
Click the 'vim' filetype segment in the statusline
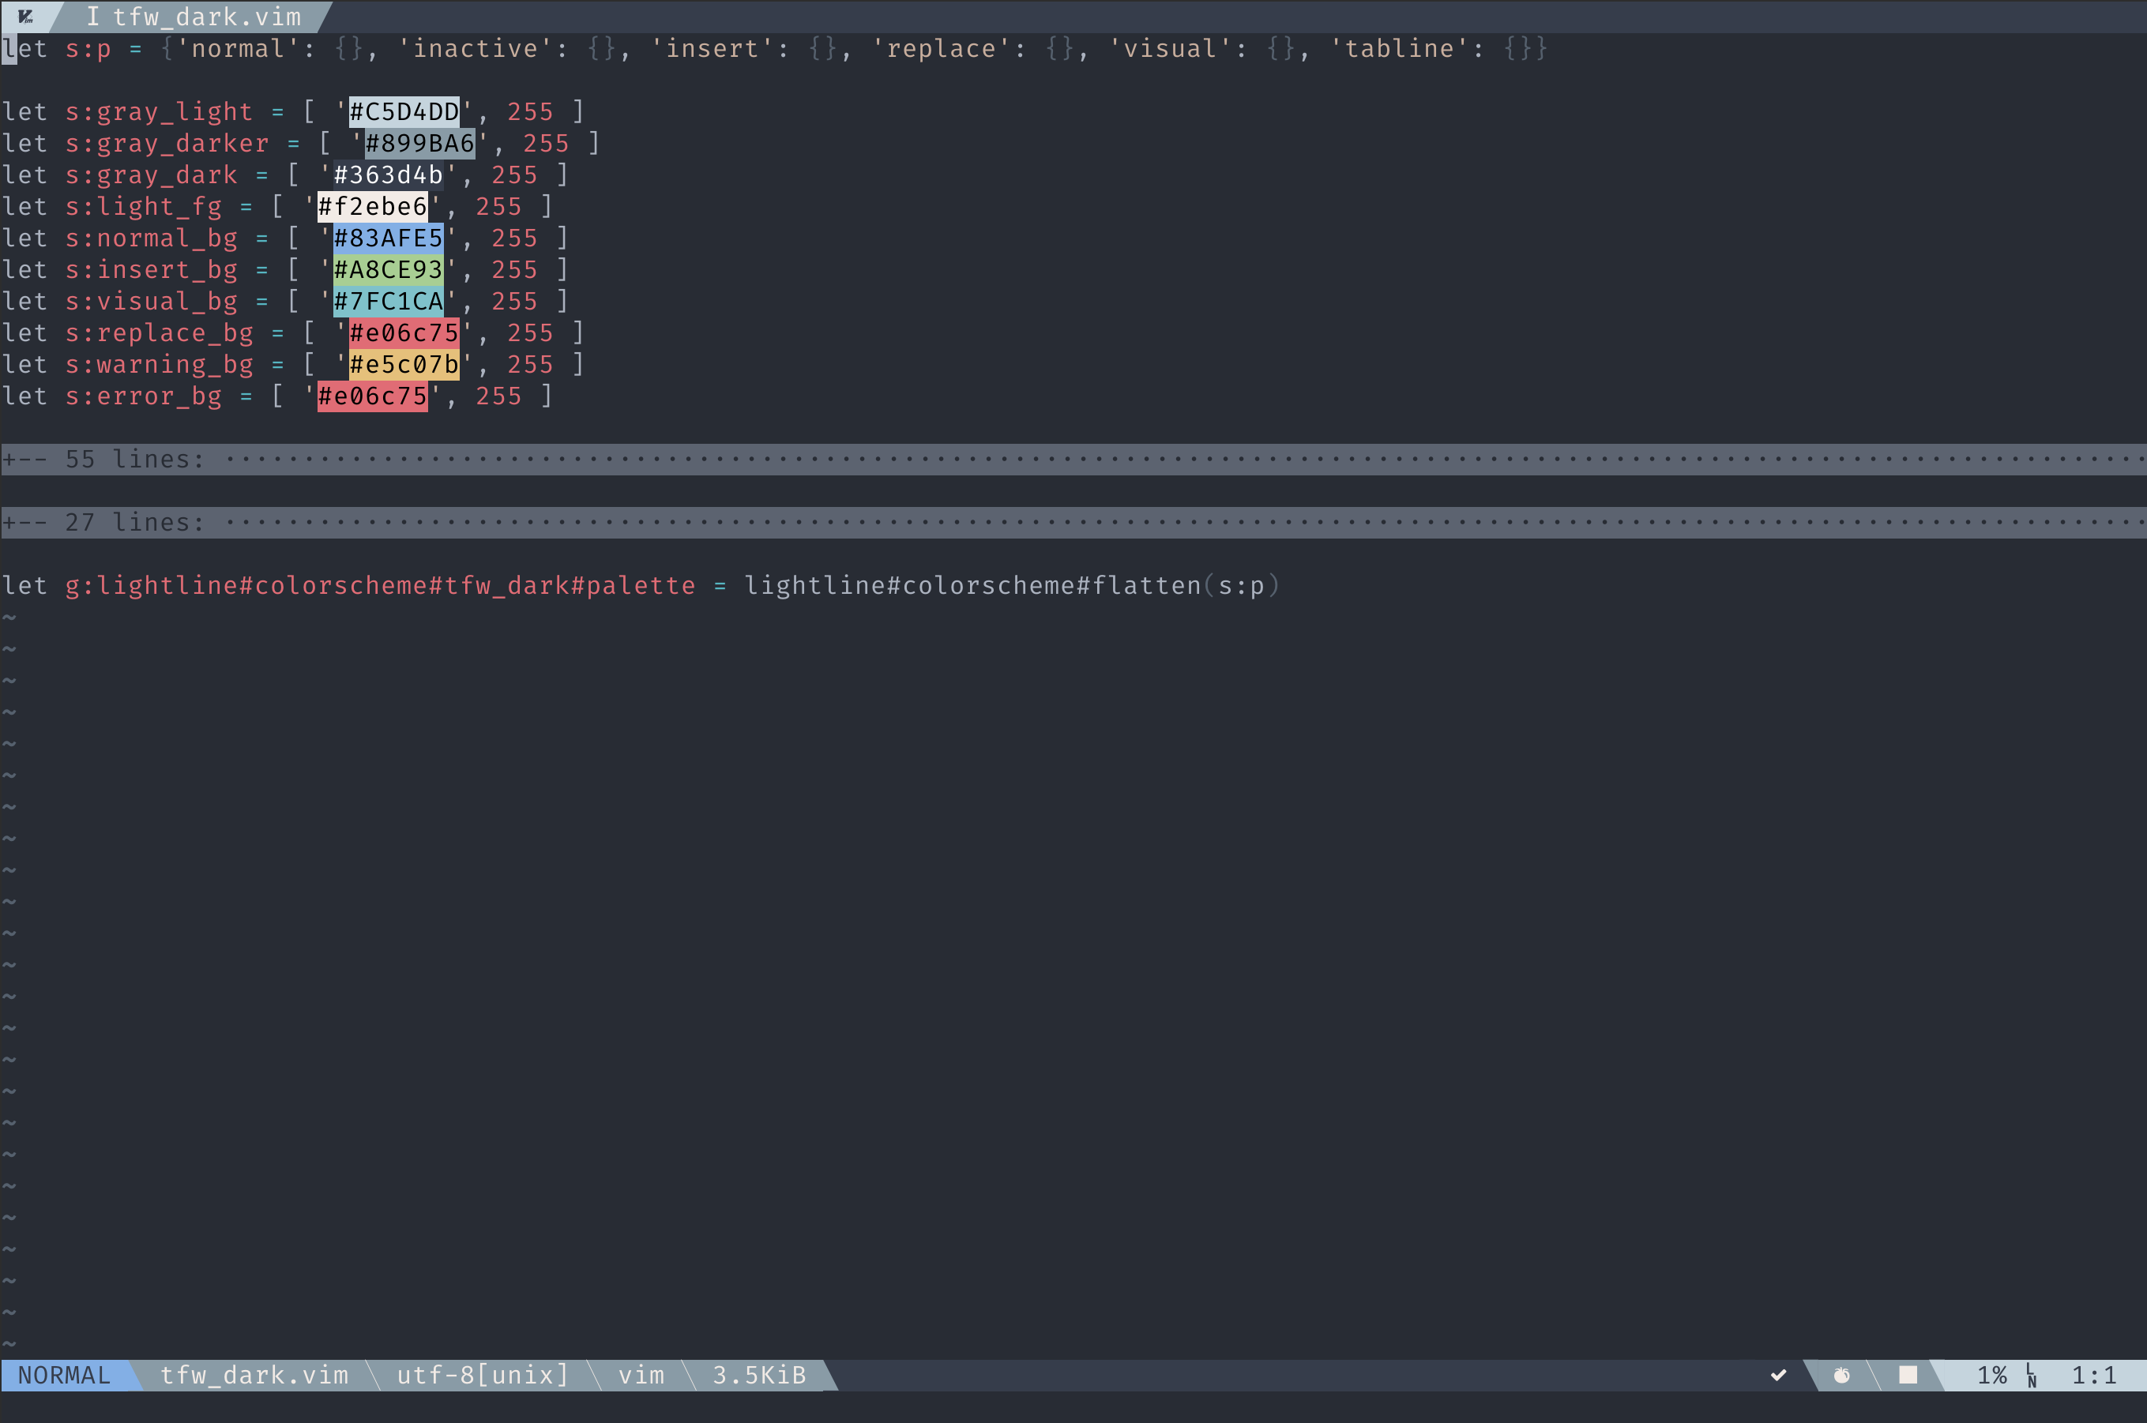(642, 1374)
